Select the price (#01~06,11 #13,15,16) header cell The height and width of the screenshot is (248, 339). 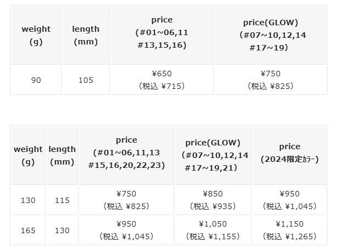tap(162, 36)
